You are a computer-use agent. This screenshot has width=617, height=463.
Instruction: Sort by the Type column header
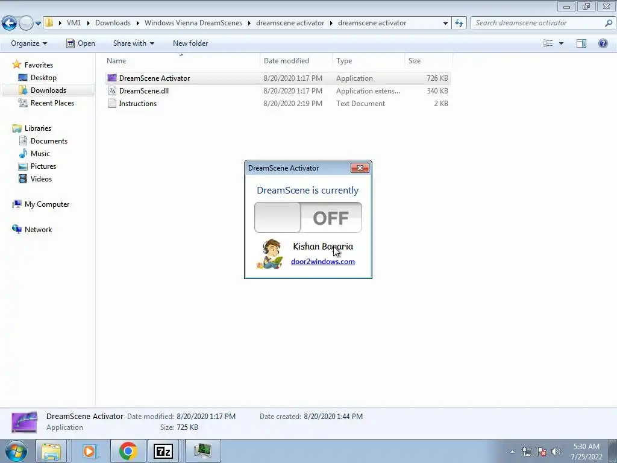369,61
